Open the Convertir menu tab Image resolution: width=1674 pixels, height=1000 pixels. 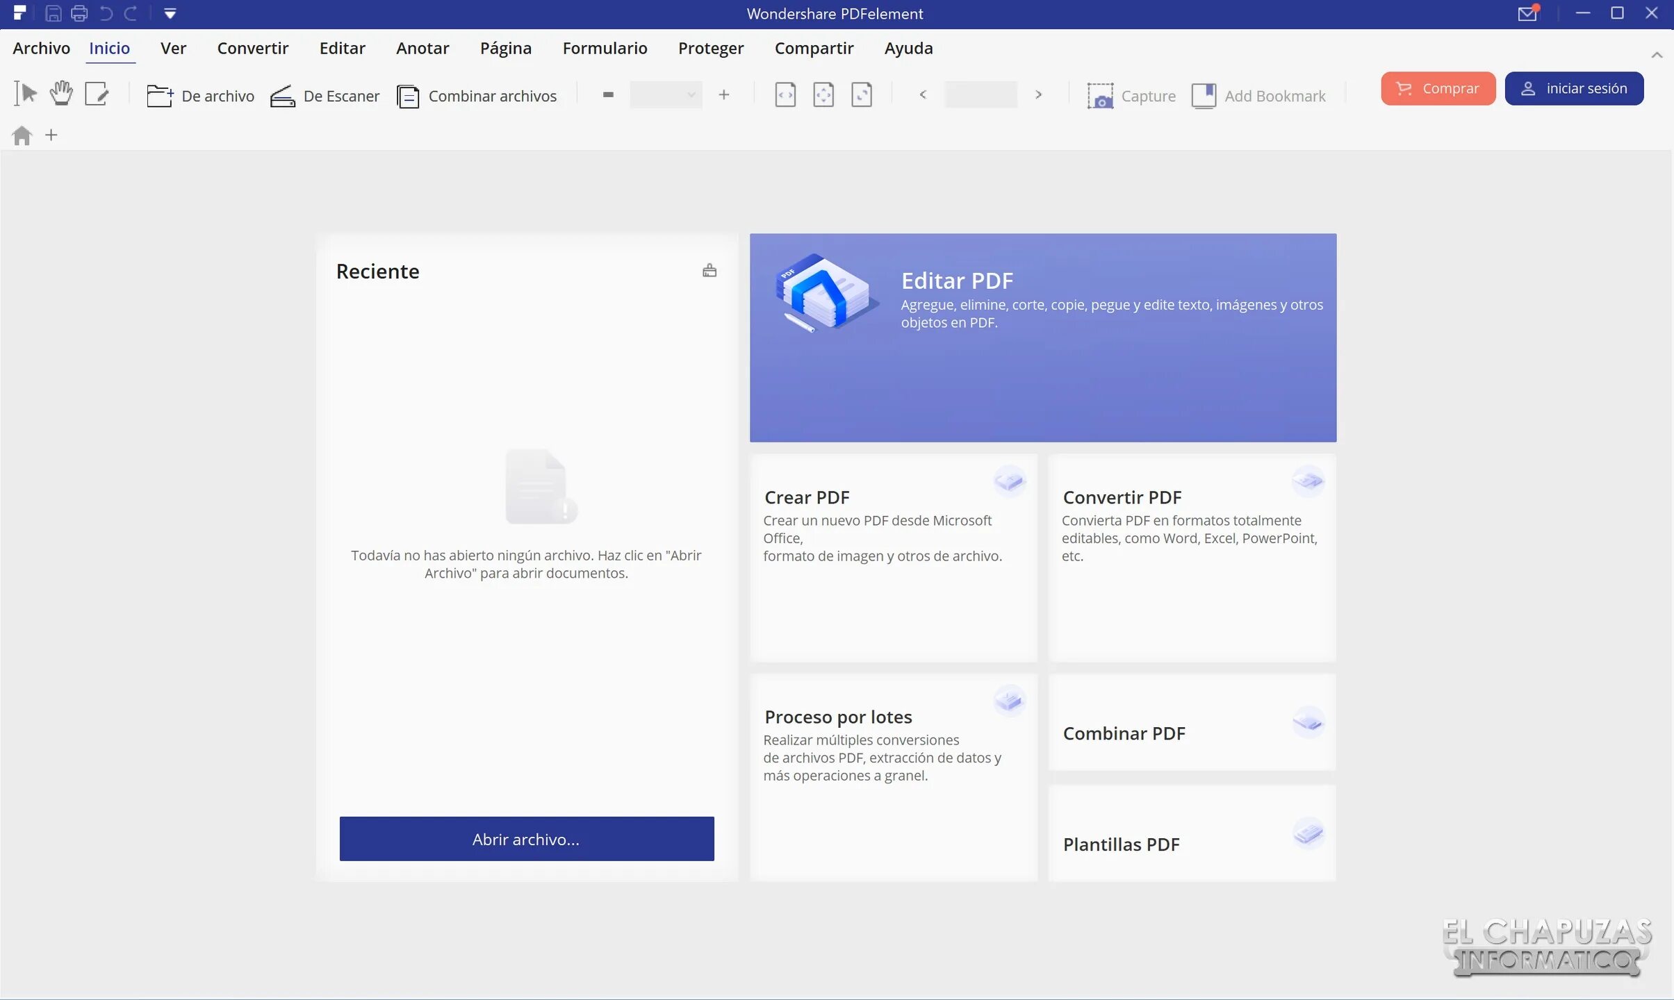click(x=252, y=48)
